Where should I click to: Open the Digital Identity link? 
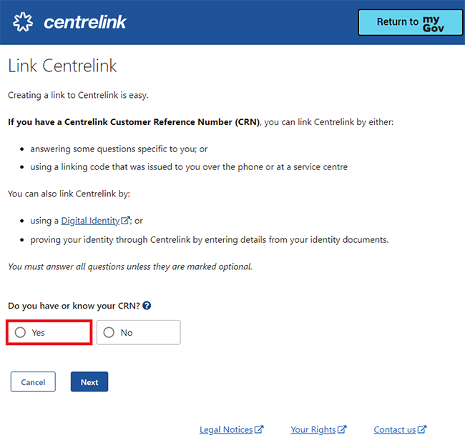90,221
